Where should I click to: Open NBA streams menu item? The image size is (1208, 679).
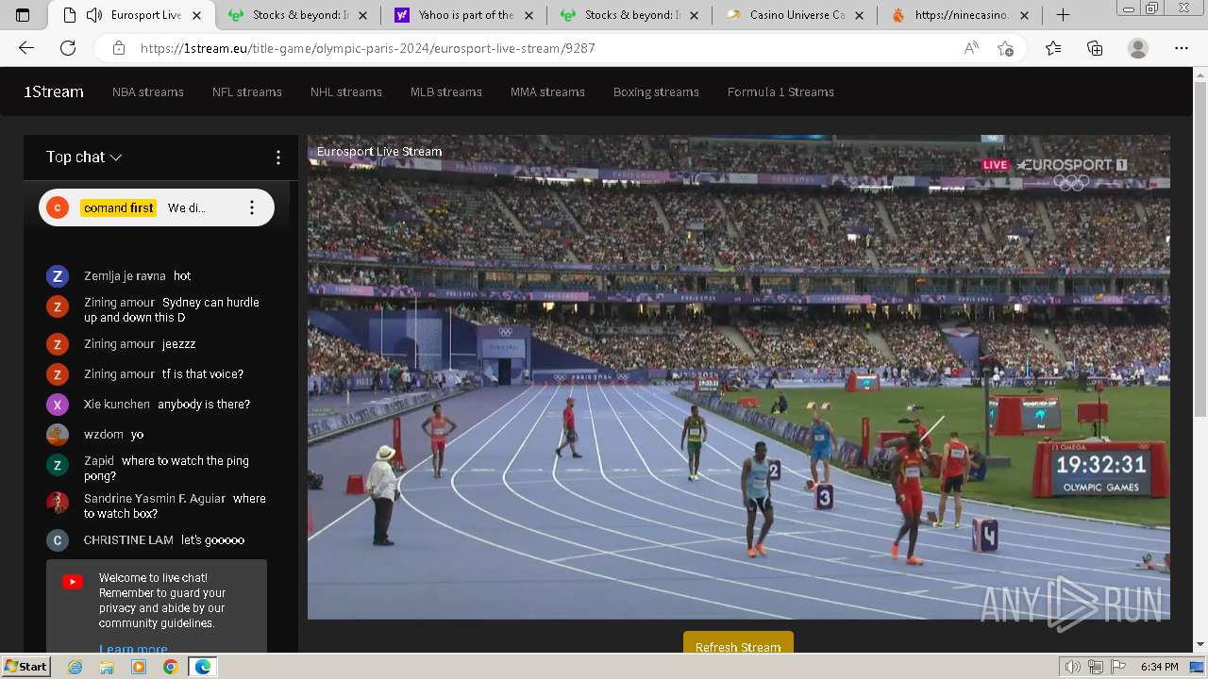(x=148, y=91)
